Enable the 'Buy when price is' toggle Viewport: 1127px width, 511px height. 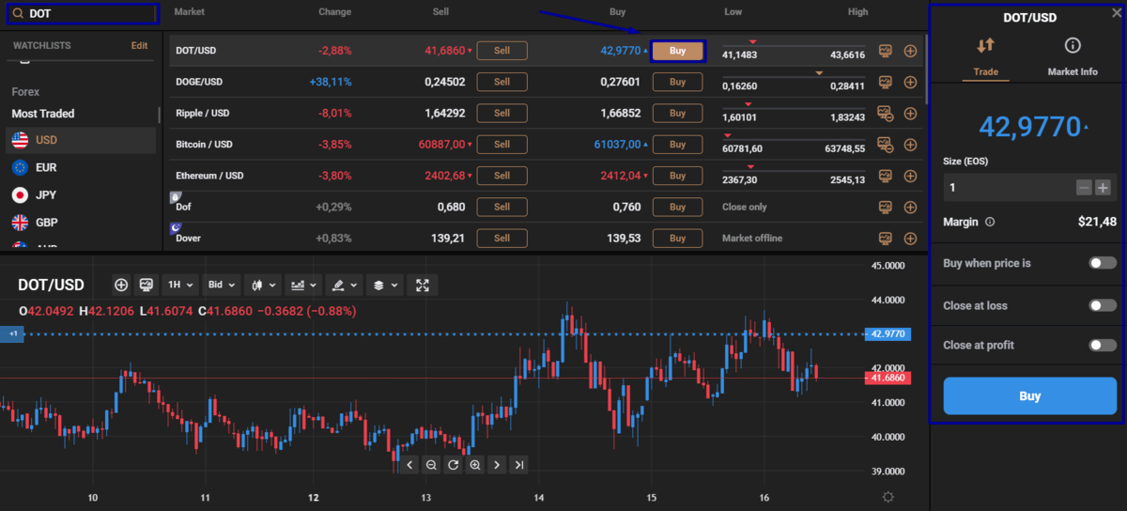pos(1102,263)
